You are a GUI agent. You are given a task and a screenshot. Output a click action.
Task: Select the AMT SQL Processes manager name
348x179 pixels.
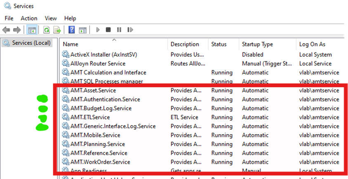pyautogui.click(x=107, y=81)
